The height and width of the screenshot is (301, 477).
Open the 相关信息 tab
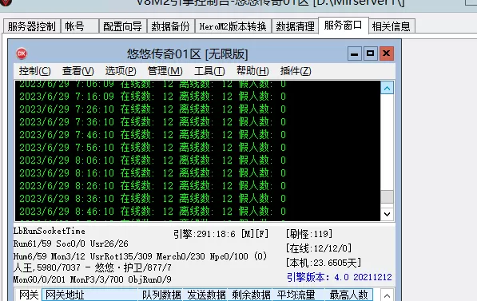coord(392,26)
